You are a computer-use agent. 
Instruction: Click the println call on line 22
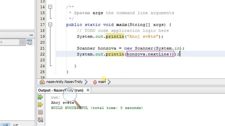click(x=115, y=54)
